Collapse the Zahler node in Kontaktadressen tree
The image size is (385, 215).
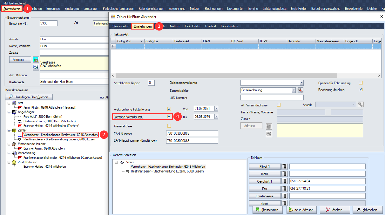pos(9,130)
